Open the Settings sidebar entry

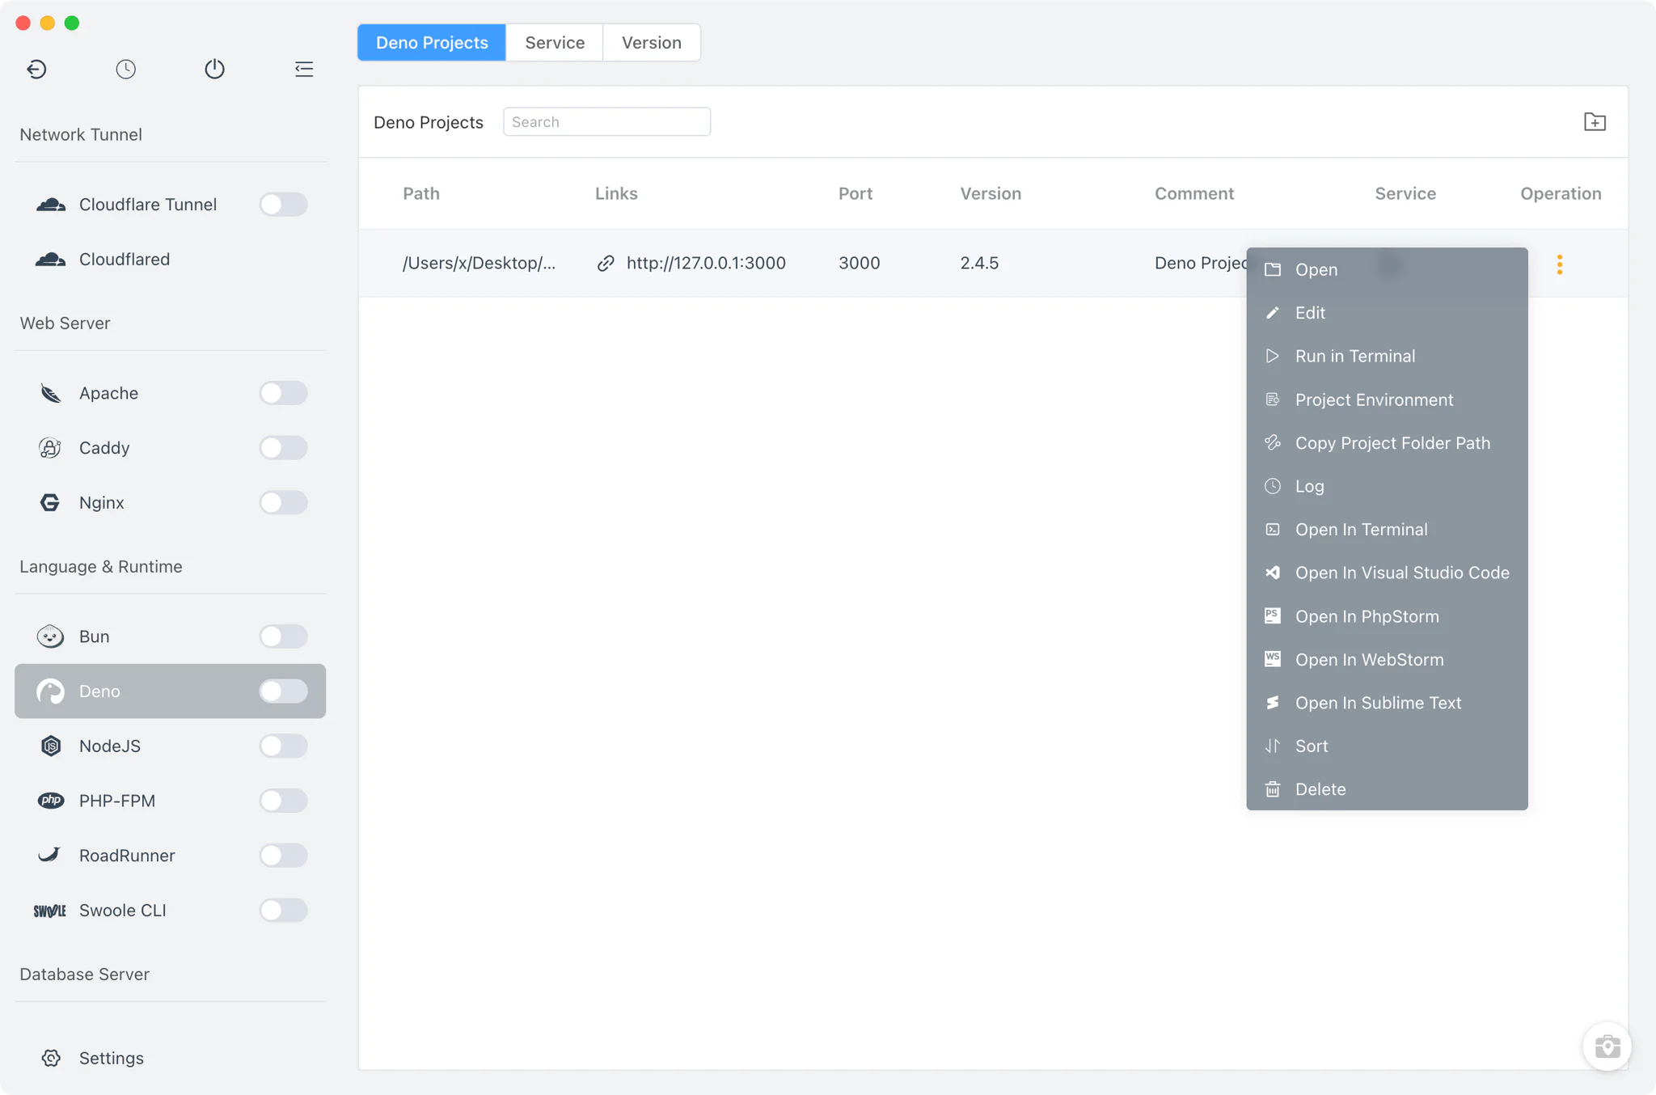click(x=170, y=1058)
